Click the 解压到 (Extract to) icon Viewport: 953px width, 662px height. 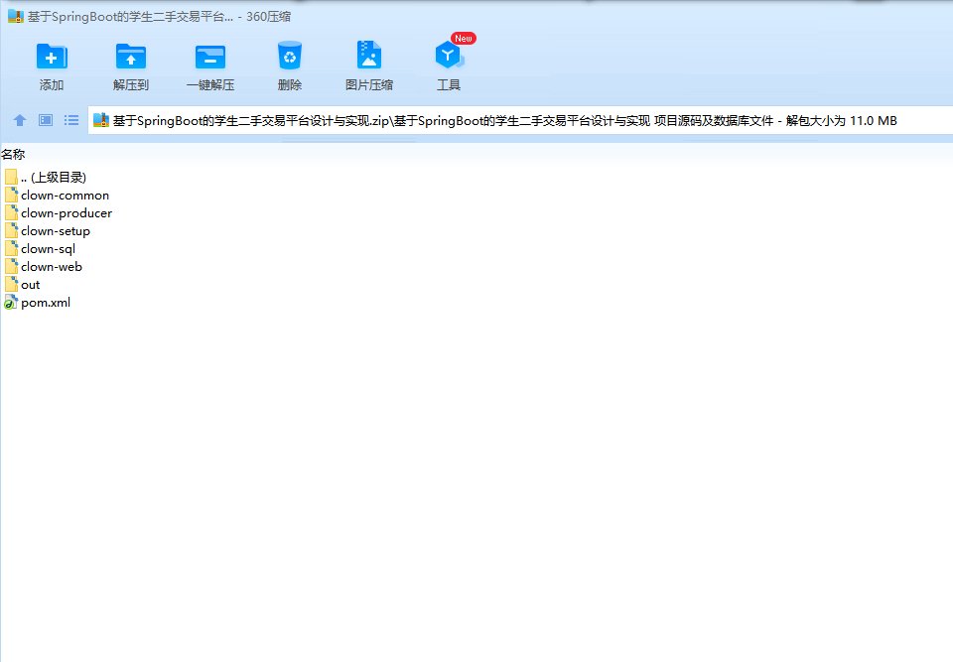[x=131, y=57]
